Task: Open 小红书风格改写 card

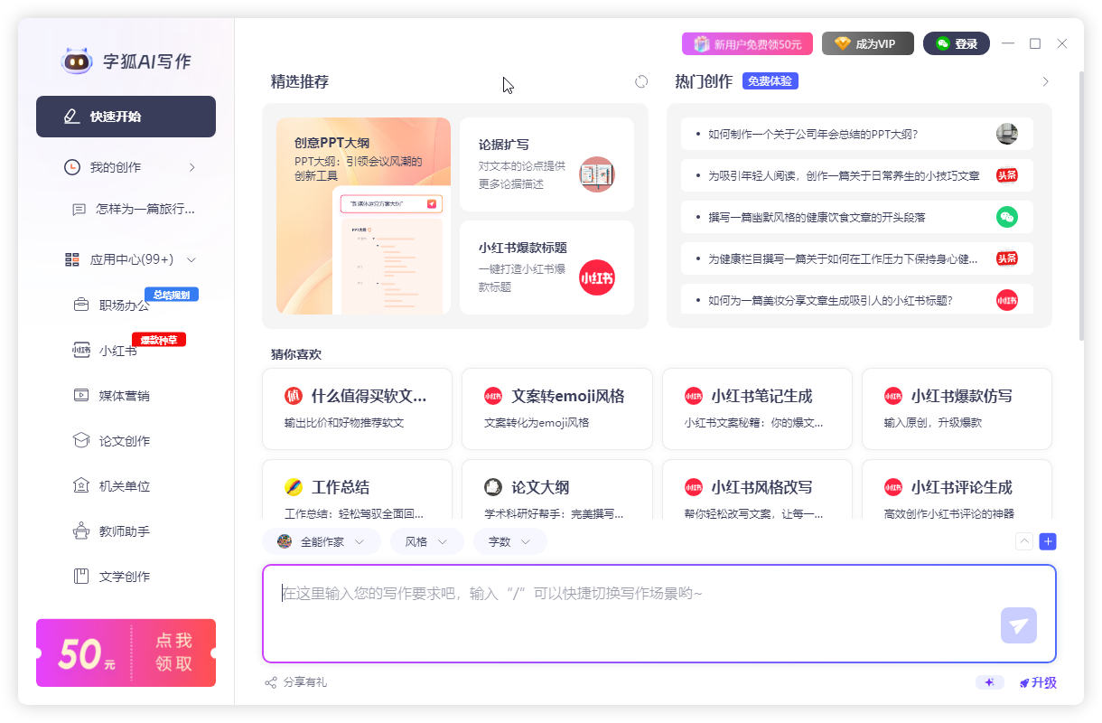Action: (x=757, y=489)
